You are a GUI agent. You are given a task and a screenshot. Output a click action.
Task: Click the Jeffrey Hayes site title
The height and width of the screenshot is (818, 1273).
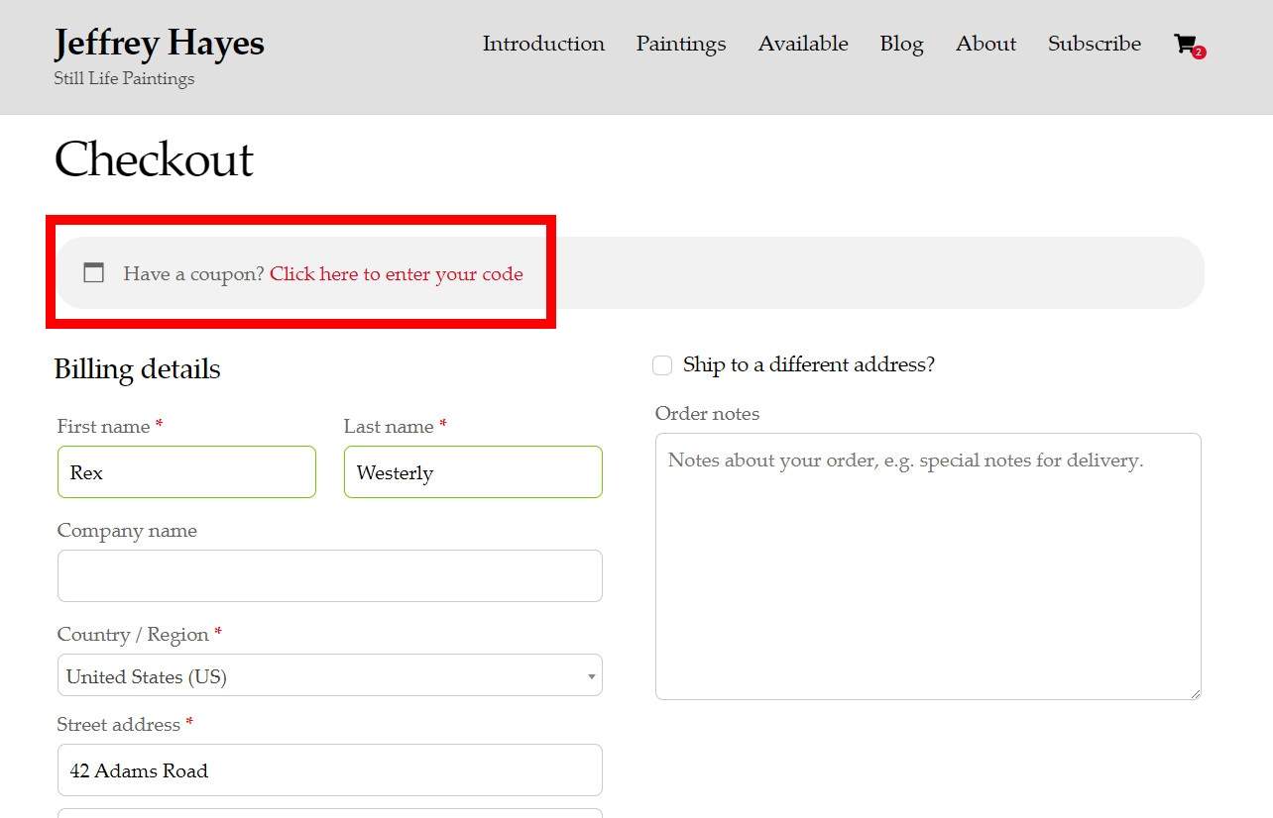click(x=160, y=43)
